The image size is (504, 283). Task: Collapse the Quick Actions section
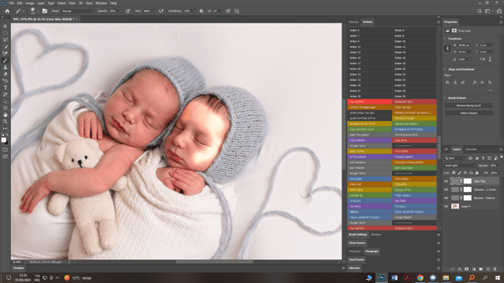pyautogui.click(x=445, y=97)
